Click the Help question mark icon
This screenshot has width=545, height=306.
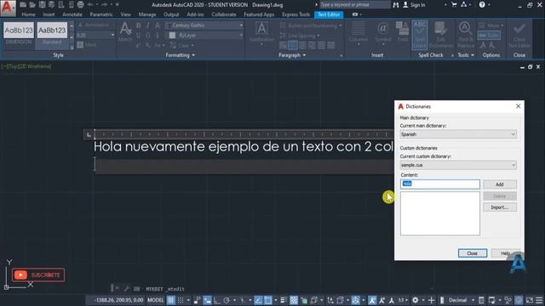click(482, 4)
